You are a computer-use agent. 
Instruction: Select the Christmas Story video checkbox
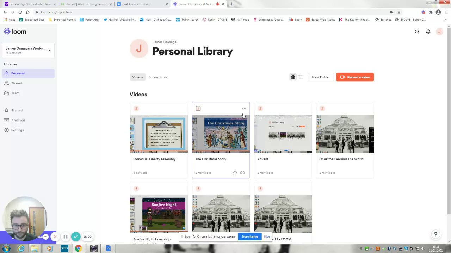tap(198, 109)
